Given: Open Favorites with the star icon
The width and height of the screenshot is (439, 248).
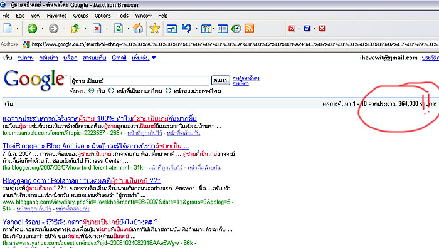Looking at the screenshot, I should 154,28.
